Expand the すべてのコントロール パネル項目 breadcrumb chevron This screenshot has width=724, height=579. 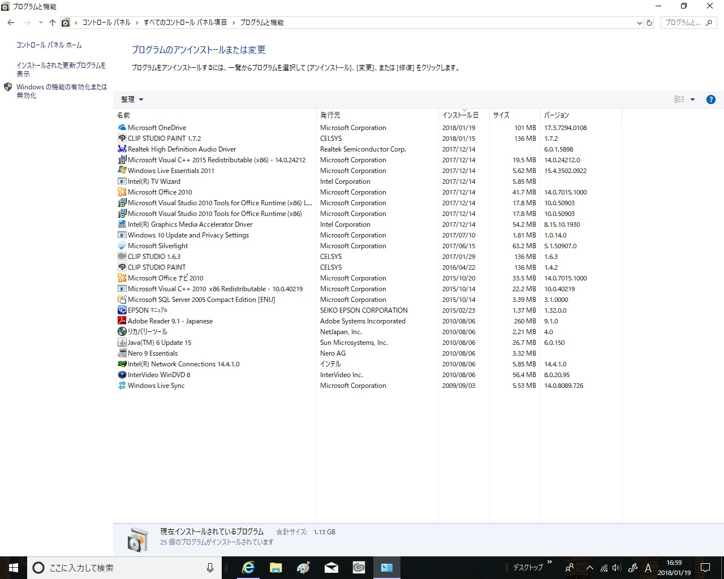233,23
